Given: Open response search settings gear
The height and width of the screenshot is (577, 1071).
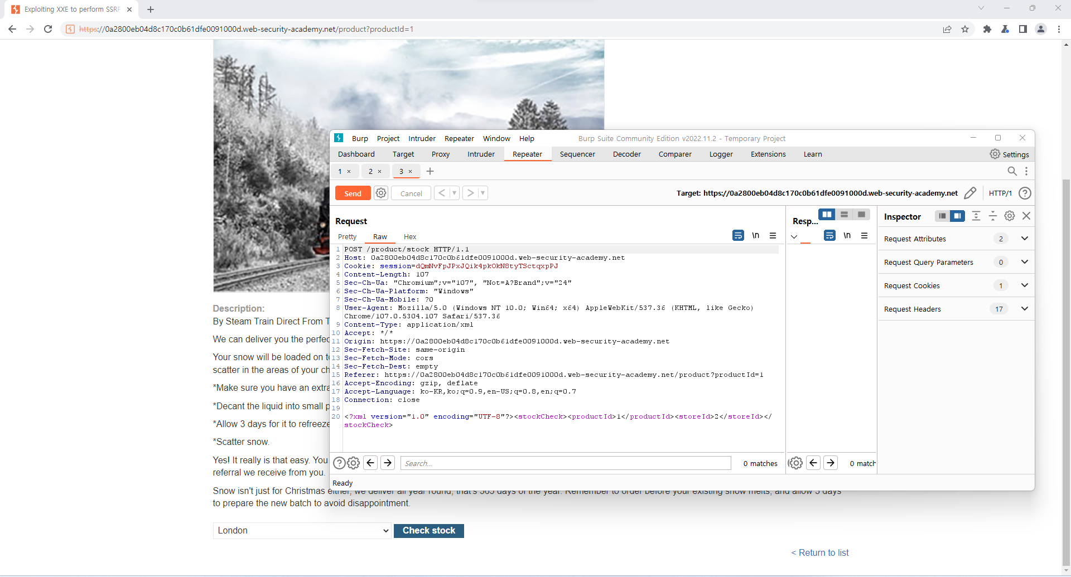Looking at the screenshot, I should coord(795,463).
